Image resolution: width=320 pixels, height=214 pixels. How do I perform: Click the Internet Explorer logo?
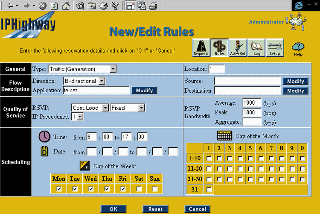click(x=299, y=6)
